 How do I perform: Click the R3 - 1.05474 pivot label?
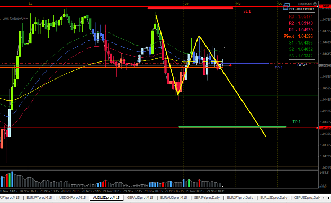[301, 16]
